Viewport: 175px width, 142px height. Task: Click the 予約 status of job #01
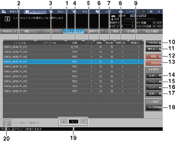coord(74,91)
